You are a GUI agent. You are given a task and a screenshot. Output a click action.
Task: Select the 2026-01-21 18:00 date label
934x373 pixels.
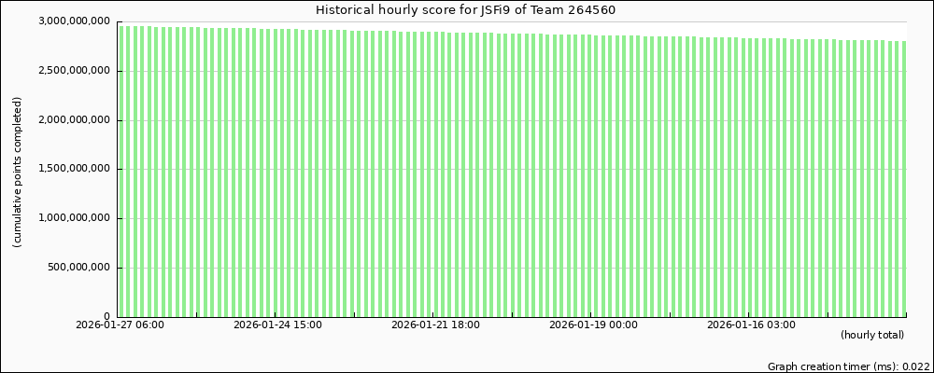[435, 325]
